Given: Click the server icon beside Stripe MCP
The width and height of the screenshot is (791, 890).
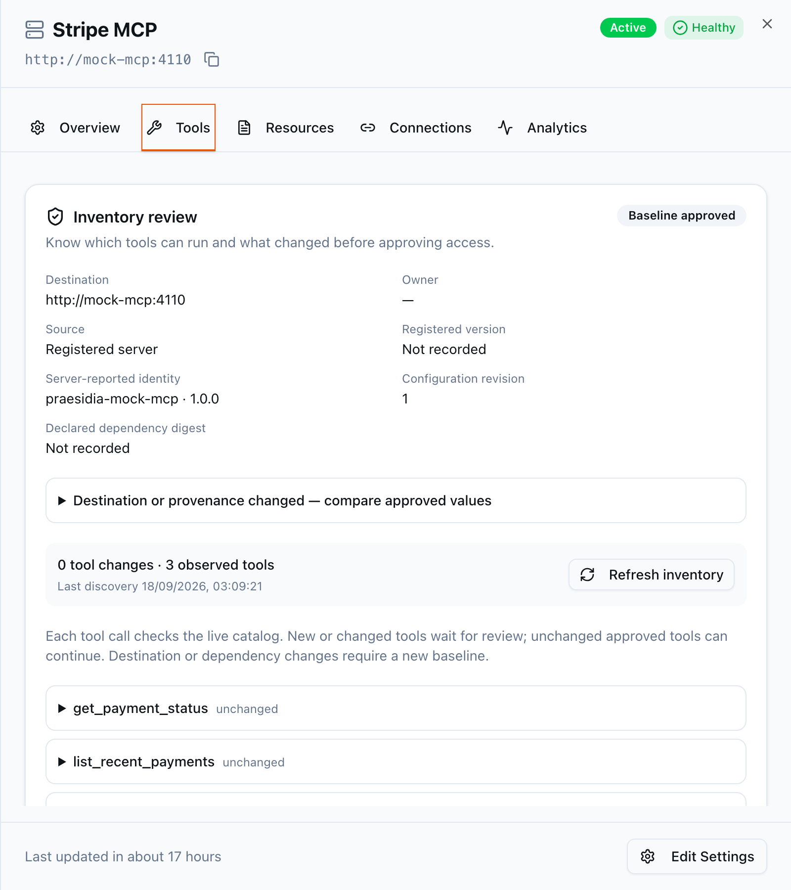Looking at the screenshot, I should 35,30.
